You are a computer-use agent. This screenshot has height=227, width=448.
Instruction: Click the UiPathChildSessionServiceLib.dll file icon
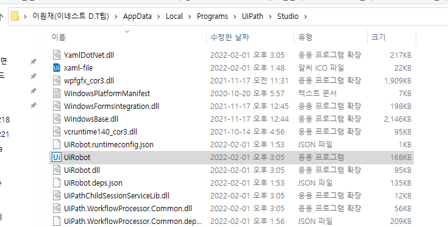[x=57, y=195]
